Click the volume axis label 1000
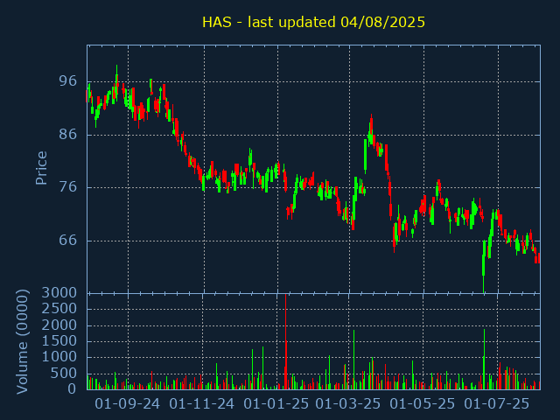The height and width of the screenshot is (420, 560). [x=59, y=357]
